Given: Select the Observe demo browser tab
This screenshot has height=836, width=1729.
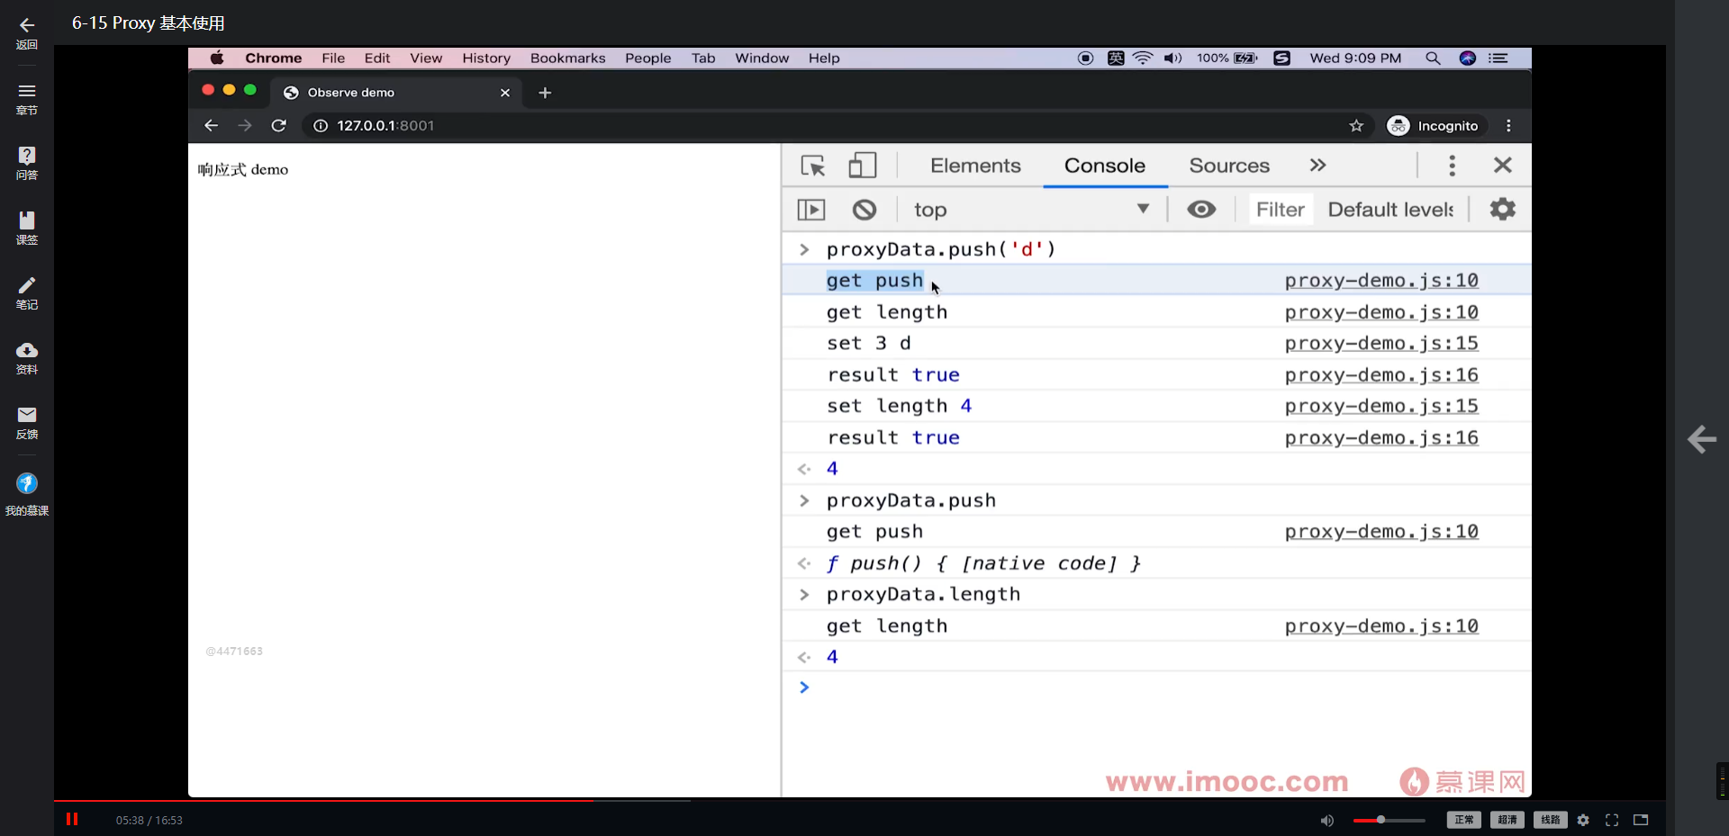Looking at the screenshot, I should (x=396, y=93).
